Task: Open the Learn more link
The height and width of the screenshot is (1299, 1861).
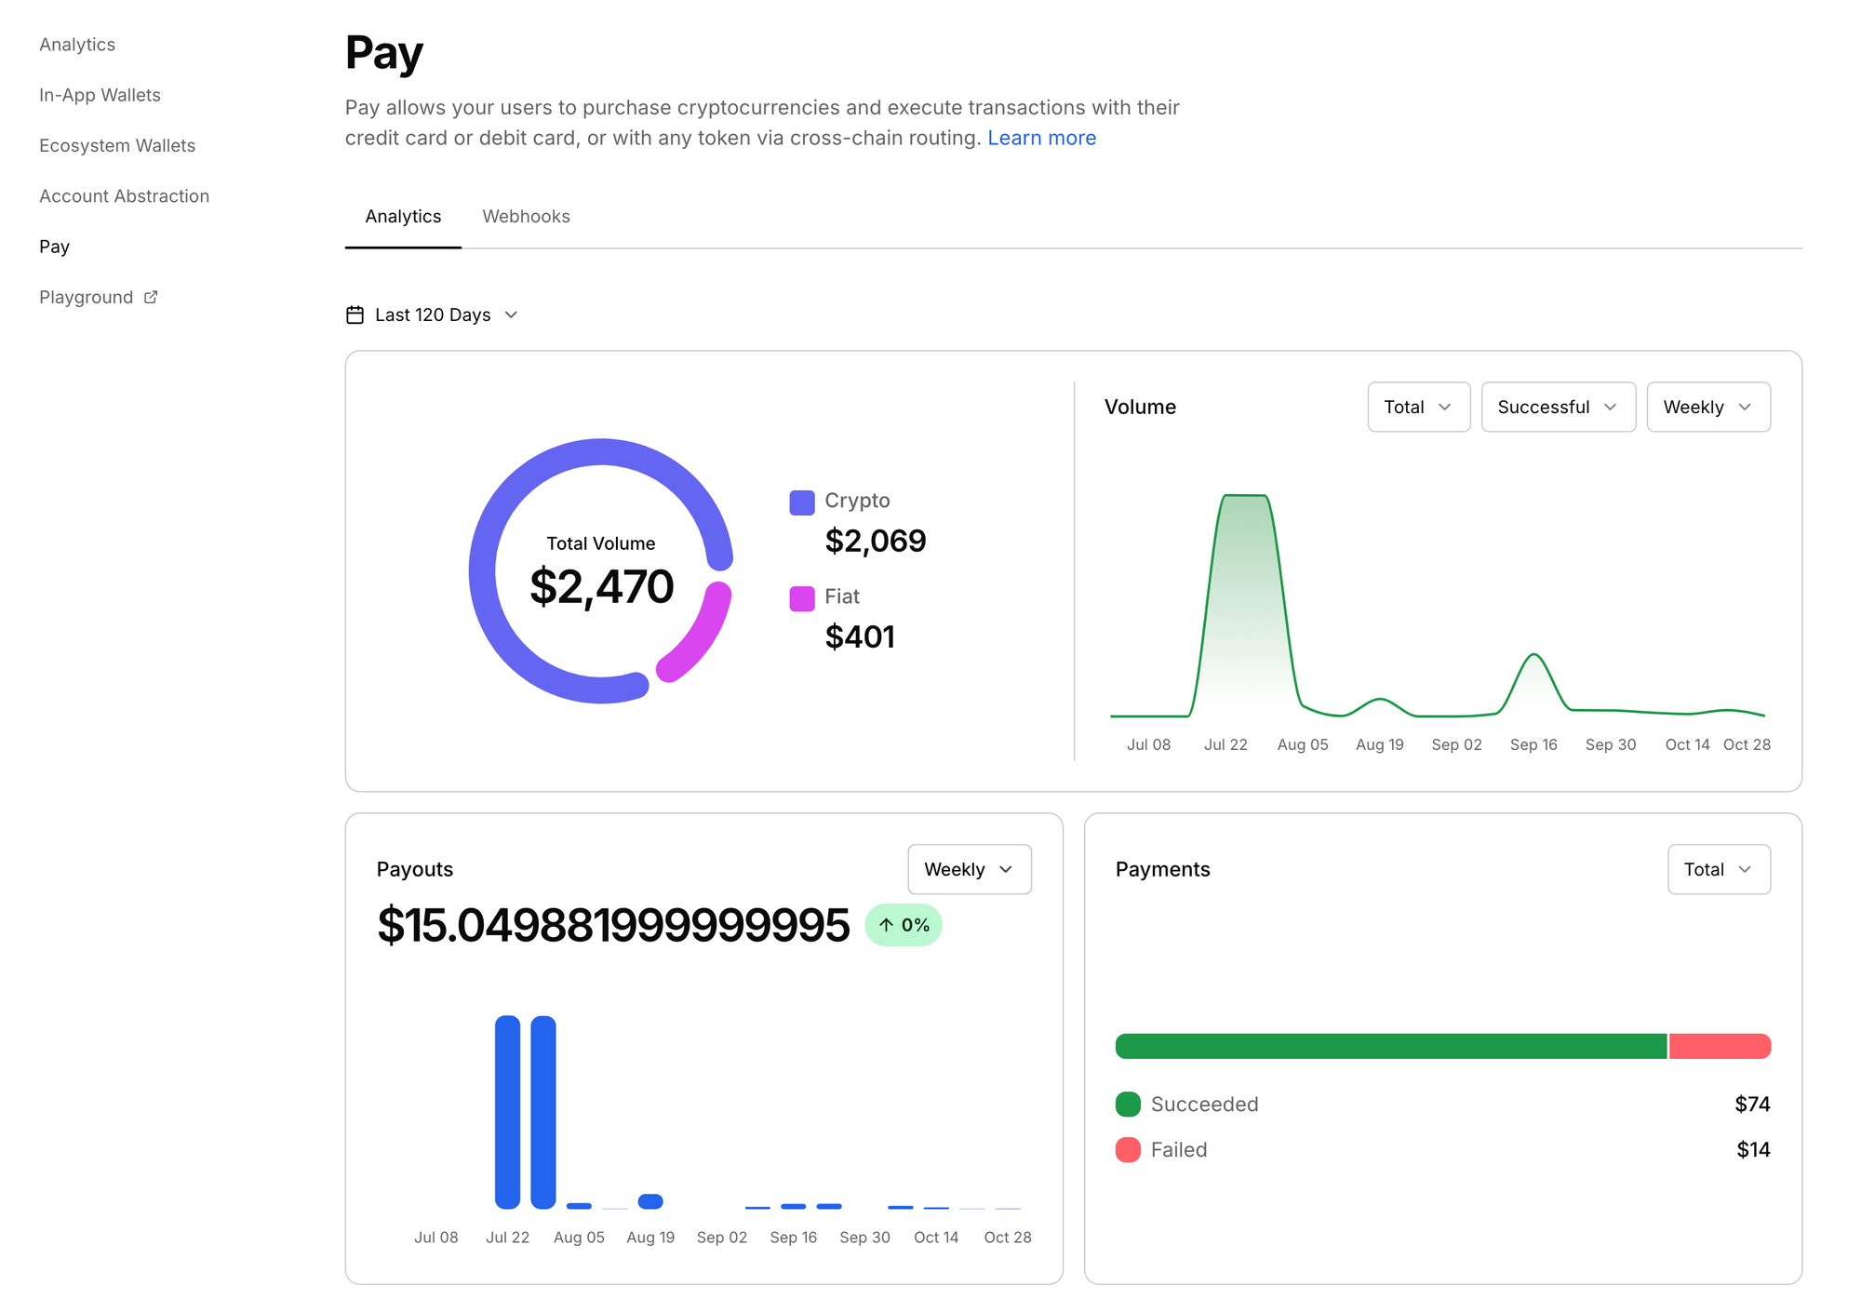Action: coord(1041,138)
